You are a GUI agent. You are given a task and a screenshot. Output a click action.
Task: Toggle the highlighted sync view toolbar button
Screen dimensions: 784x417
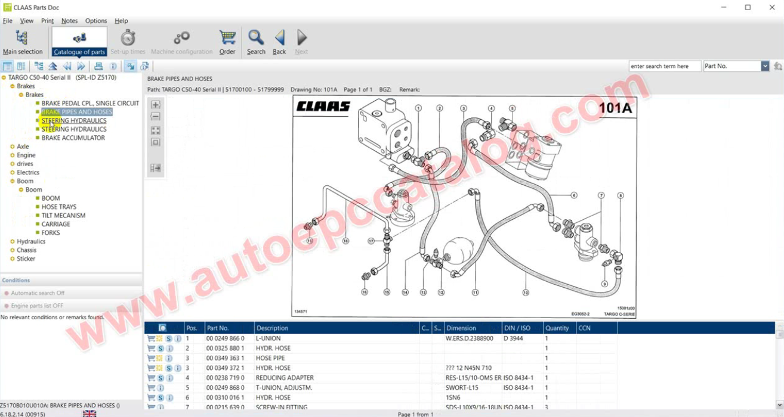129,66
